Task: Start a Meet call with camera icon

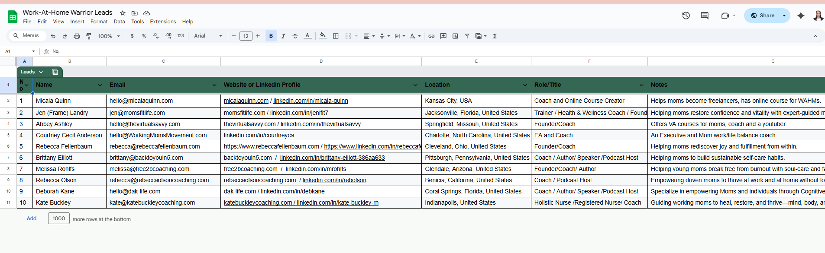Action: (725, 16)
